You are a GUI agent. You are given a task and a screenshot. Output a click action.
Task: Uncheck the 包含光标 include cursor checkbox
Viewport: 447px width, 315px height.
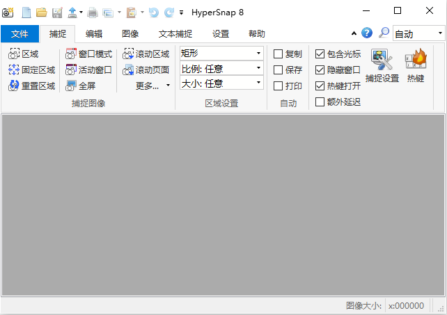[x=320, y=54]
